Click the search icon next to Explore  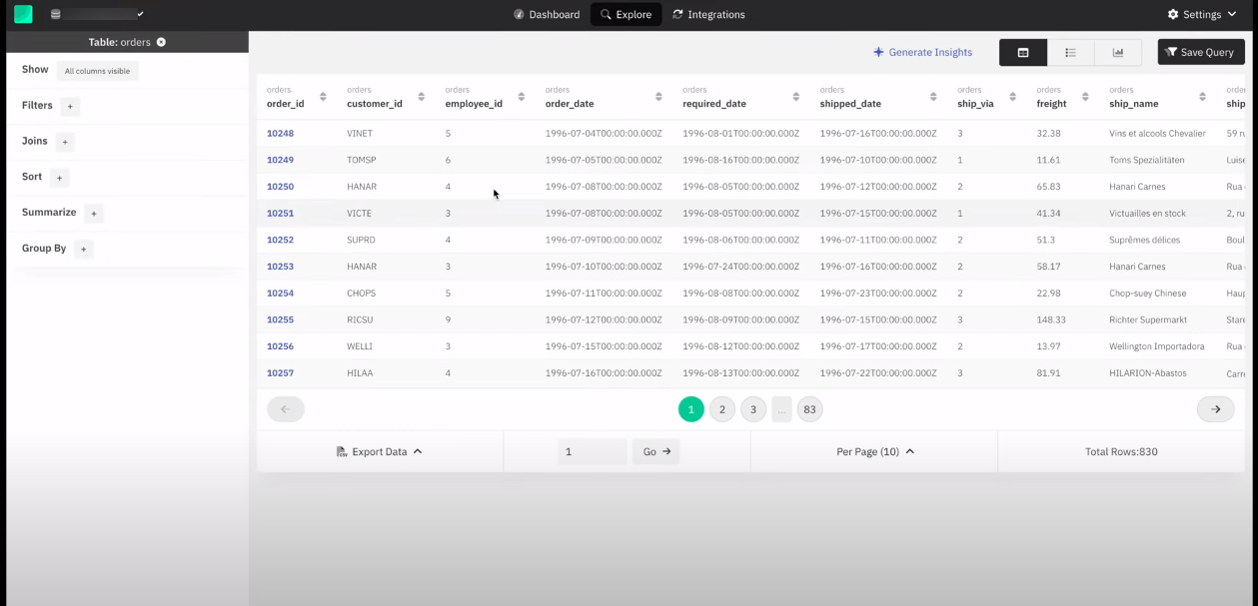pos(606,14)
